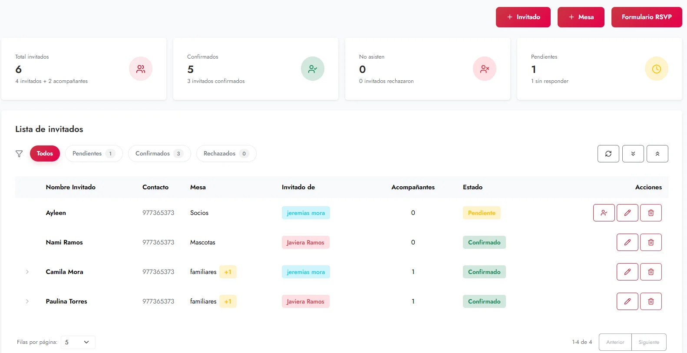Delete Nami Ramos using the trash icon
The image size is (687, 353).
651,242
